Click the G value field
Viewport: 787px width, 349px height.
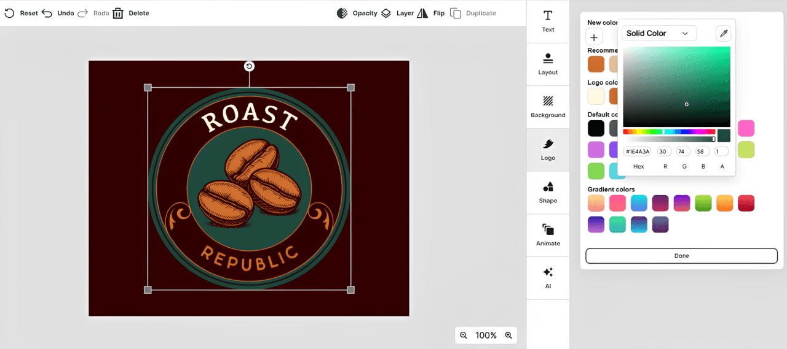pyautogui.click(x=684, y=151)
